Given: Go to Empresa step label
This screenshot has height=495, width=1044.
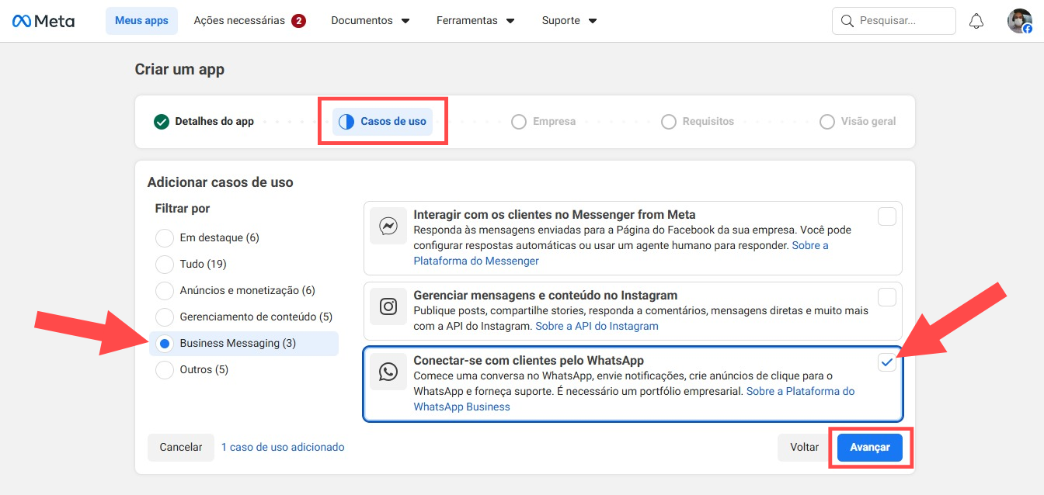Looking at the screenshot, I should click(554, 122).
